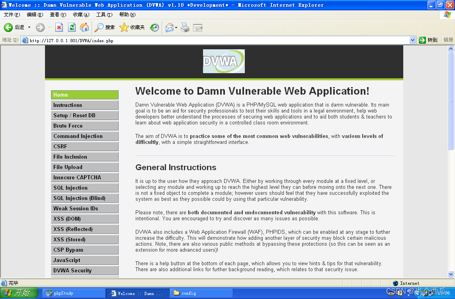Screen dimensions: 455x299
Task: Click the page icon in address bar
Action: 25,40
